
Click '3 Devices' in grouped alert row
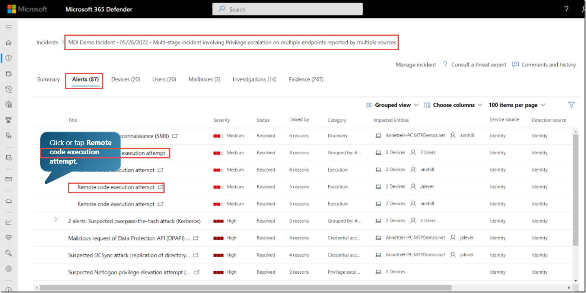pyautogui.click(x=395, y=152)
